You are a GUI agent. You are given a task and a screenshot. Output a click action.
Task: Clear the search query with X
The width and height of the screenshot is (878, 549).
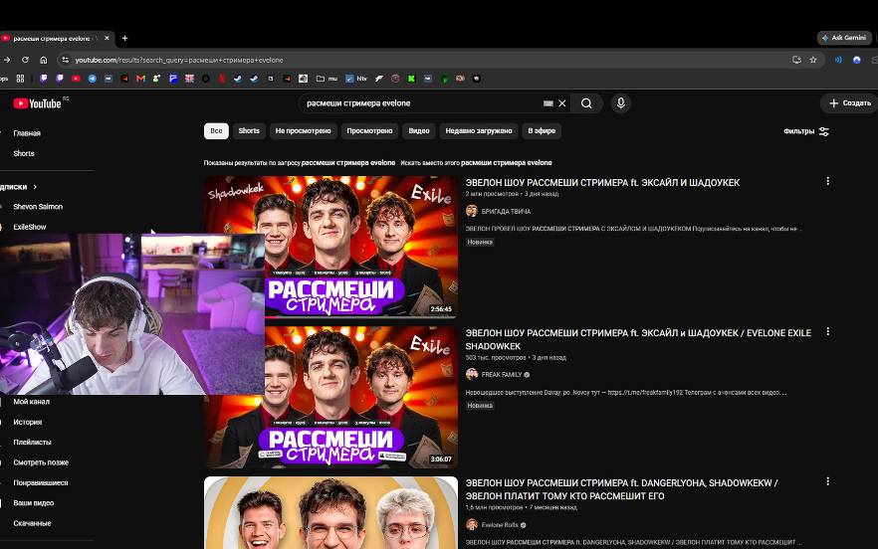coord(562,103)
